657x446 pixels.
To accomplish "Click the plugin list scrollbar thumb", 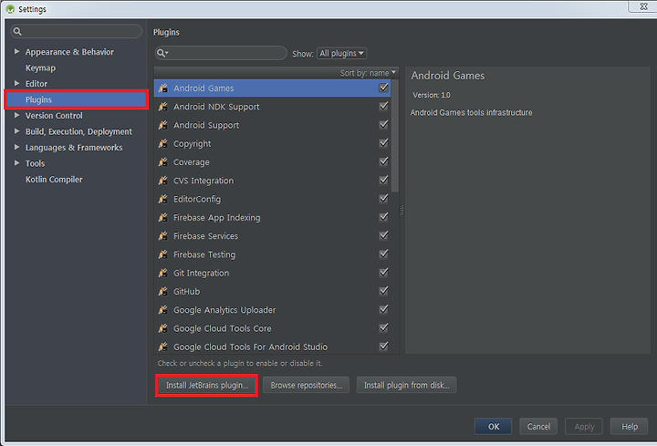I will click(x=395, y=136).
